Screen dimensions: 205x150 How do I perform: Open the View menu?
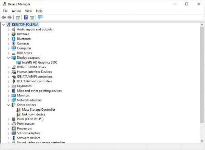coord(28,11)
